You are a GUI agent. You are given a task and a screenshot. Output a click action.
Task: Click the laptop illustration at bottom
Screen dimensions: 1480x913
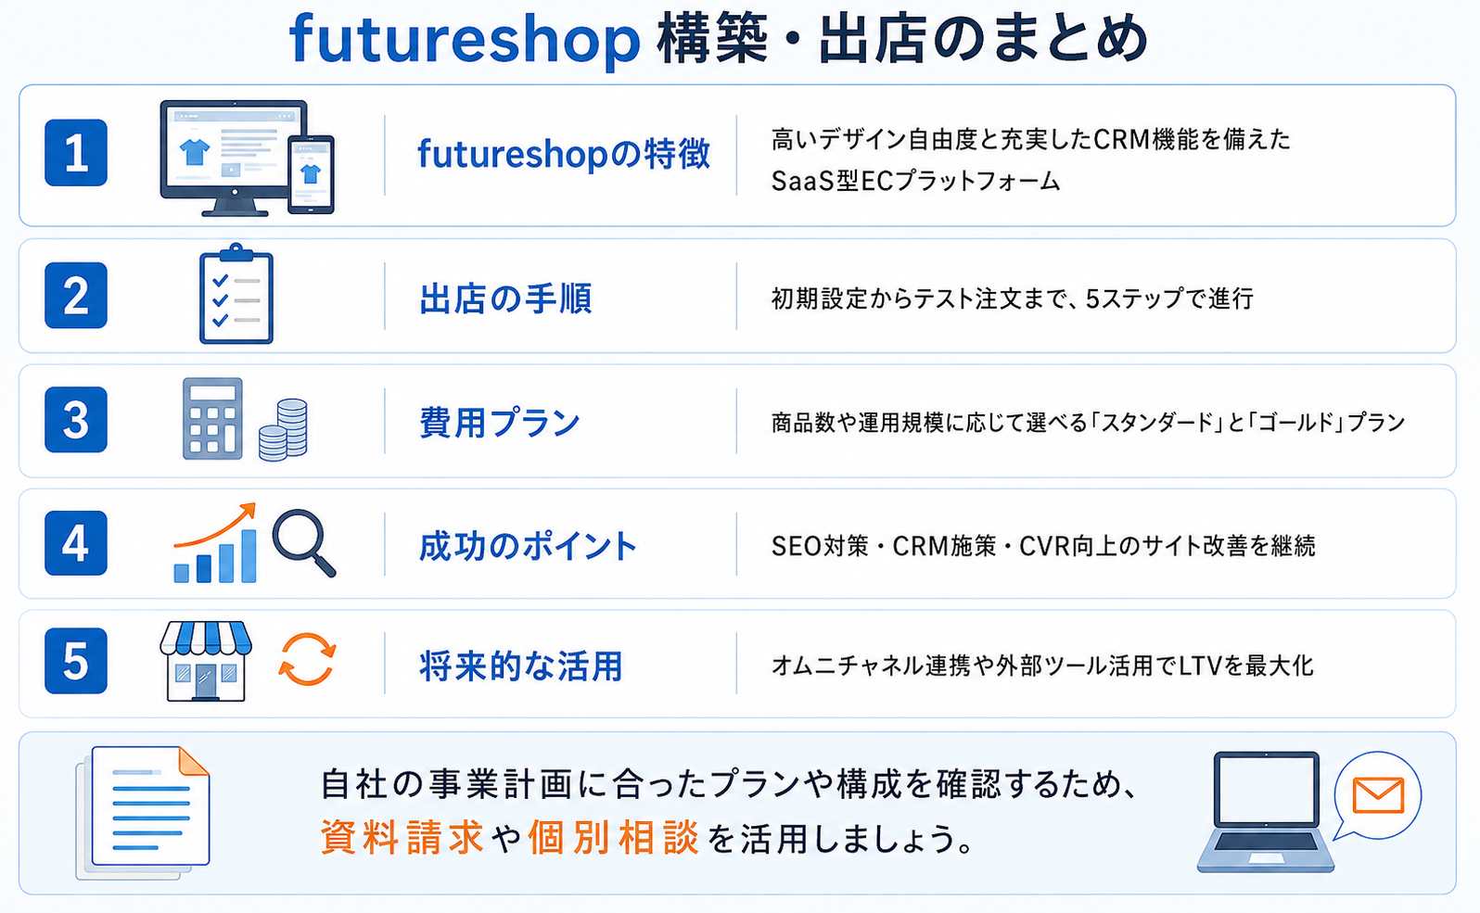coord(1266,812)
